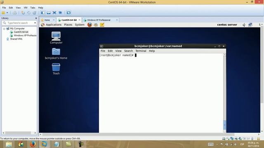Viewport: 264px width, 148px height.
Task: Open the terminal File menu
Action: tap(103, 51)
